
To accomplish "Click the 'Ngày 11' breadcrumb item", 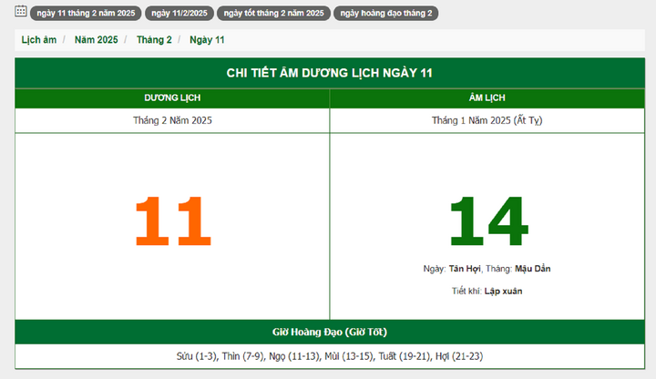I will (x=207, y=40).
